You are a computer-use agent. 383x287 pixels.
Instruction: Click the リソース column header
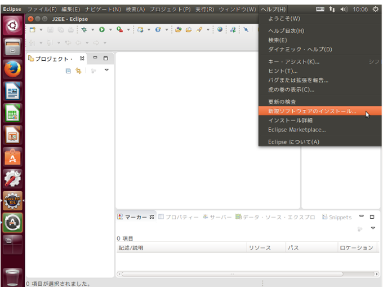[x=266, y=248]
